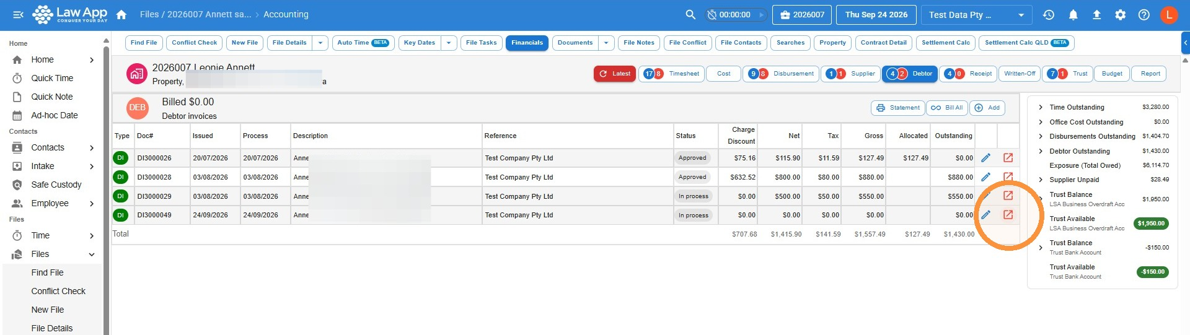
Task: Open Quick Note in sidebar
Action: coord(52,97)
